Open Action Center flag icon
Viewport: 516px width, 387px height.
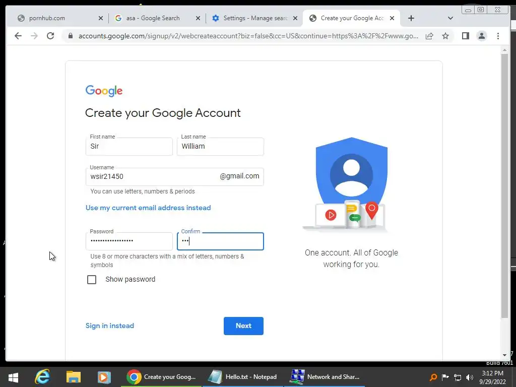pos(445,377)
